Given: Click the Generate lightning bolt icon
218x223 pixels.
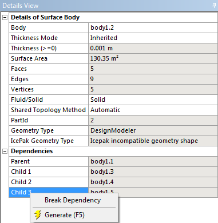Looking at the screenshot, I should 38,215.
